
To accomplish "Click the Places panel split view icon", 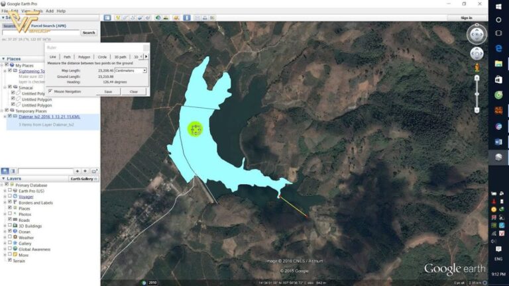I will click(x=13, y=171).
